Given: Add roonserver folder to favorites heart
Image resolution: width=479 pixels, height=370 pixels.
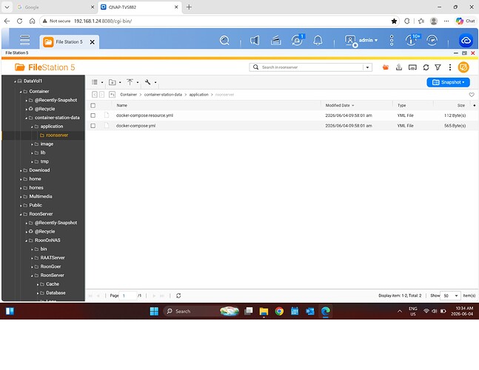Looking at the screenshot, I should tap(472, 95).
